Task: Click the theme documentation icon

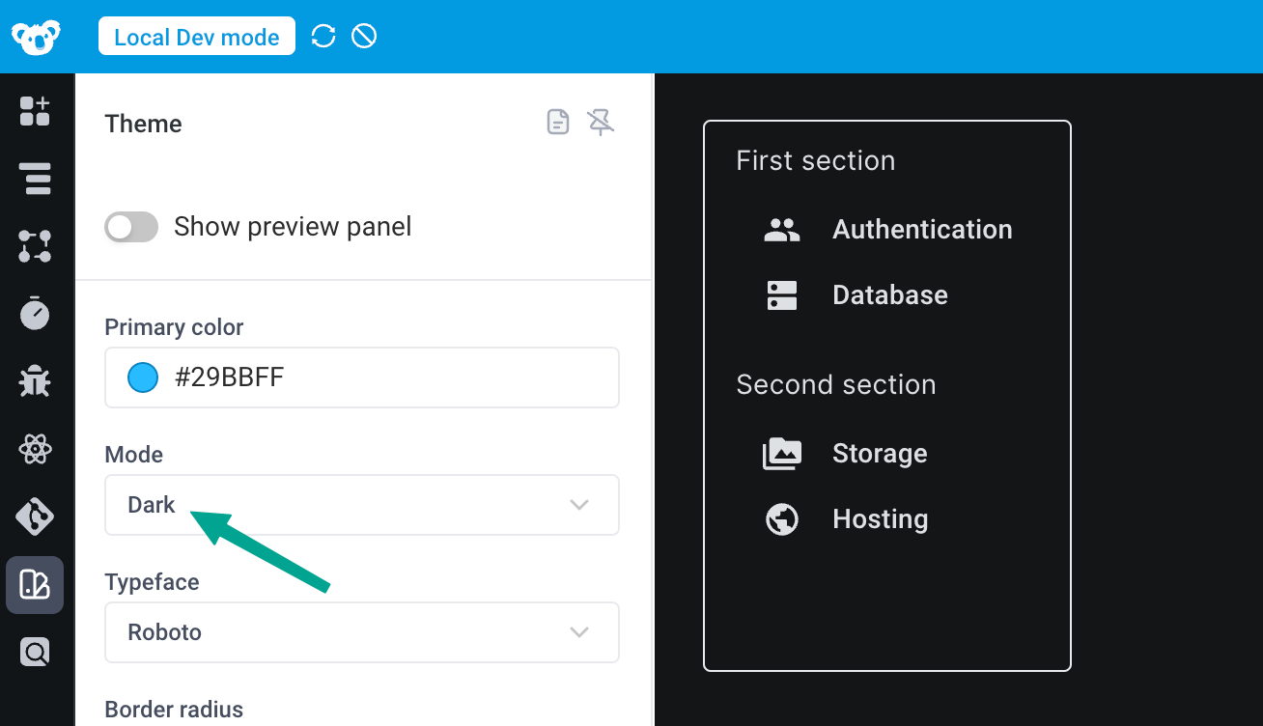Action: click(x=557, y=122)
